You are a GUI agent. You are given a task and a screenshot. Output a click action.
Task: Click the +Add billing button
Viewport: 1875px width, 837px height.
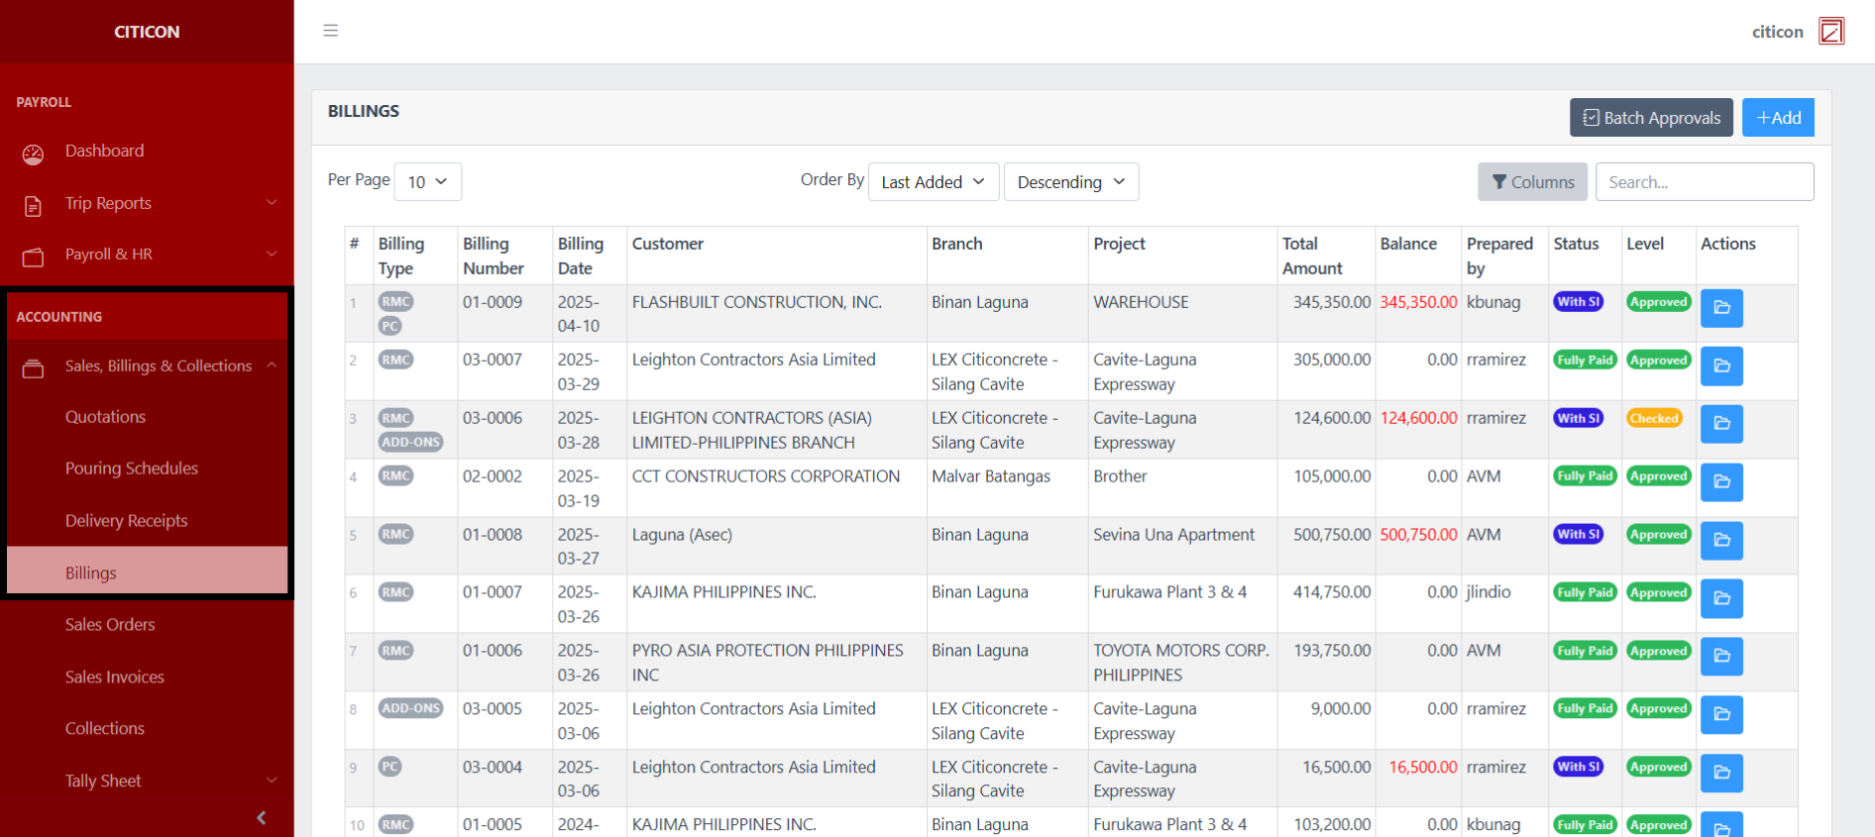[x=1778, y=118]
